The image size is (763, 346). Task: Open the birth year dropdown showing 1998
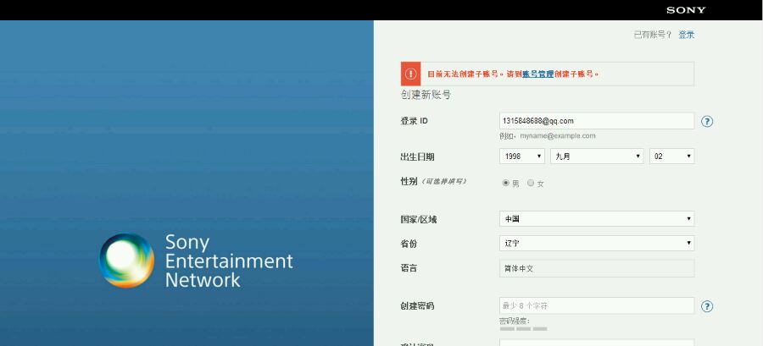(x=522, y=157)
